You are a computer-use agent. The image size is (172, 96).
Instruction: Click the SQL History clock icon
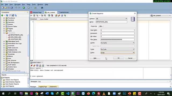[x=62, y=15]
